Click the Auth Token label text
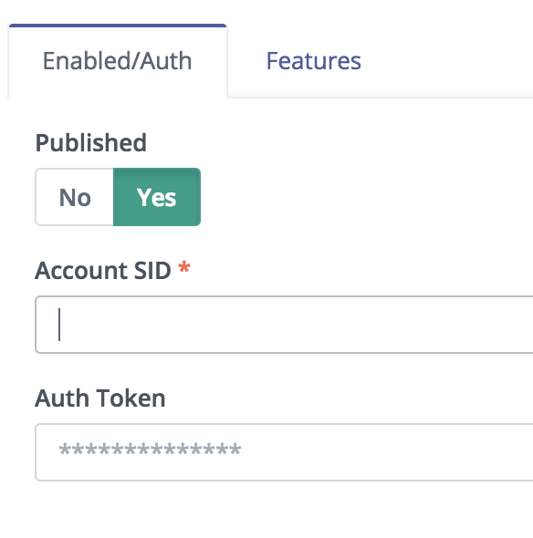 (100, 398)
